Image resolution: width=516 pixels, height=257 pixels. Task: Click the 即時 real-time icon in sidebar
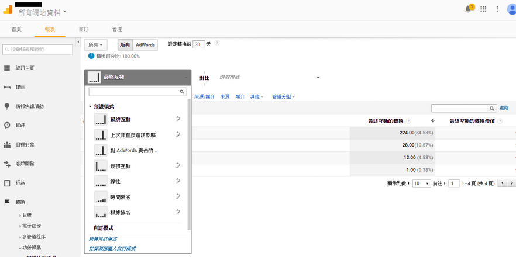tap(7, 125)
